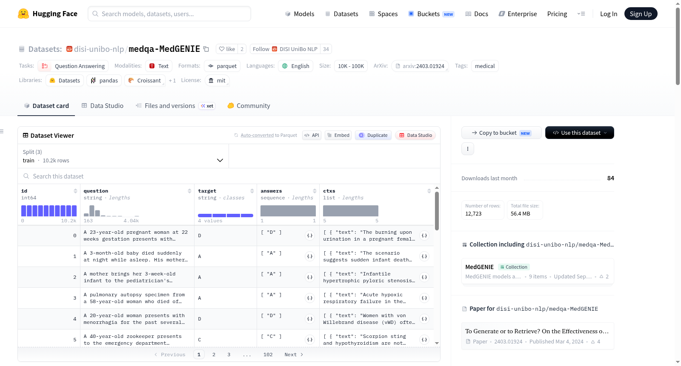Open the To Generate or to Retrieve paper
681x366 pixels.
pyautogui.click(x=538, y=336)
